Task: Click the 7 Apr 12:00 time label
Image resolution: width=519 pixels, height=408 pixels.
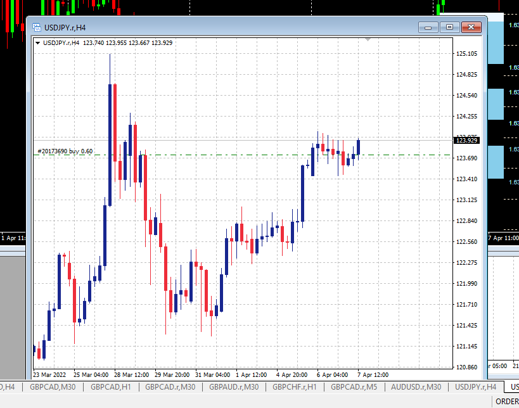Action: pyautogui.click(x=373, y=375)
